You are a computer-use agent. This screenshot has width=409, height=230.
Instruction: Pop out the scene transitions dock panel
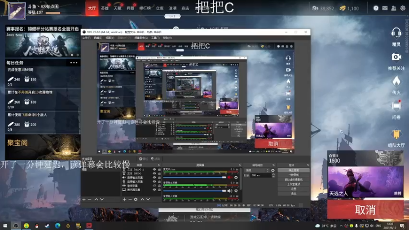[274, 165]
